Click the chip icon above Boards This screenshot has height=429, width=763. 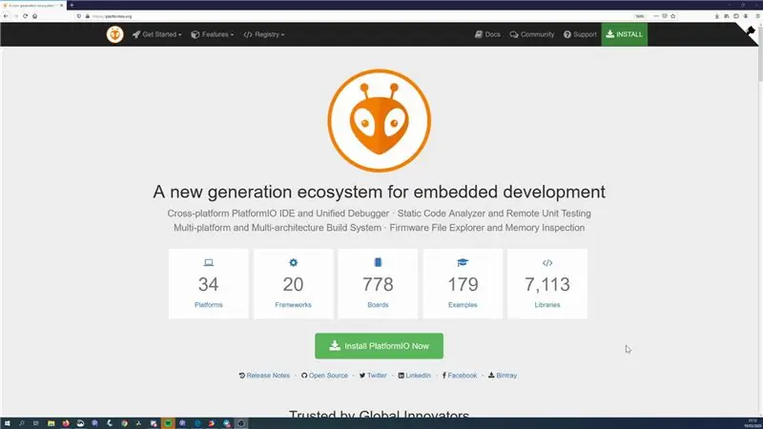(x=378, y=263)
